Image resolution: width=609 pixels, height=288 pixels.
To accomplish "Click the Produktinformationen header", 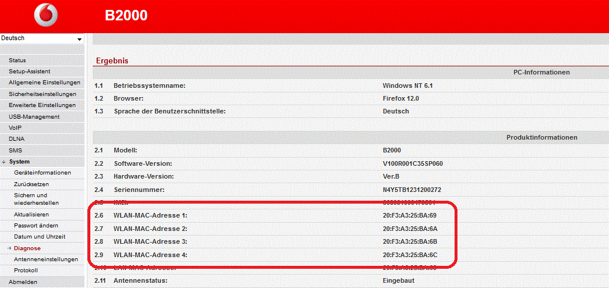I will point(542,138).
